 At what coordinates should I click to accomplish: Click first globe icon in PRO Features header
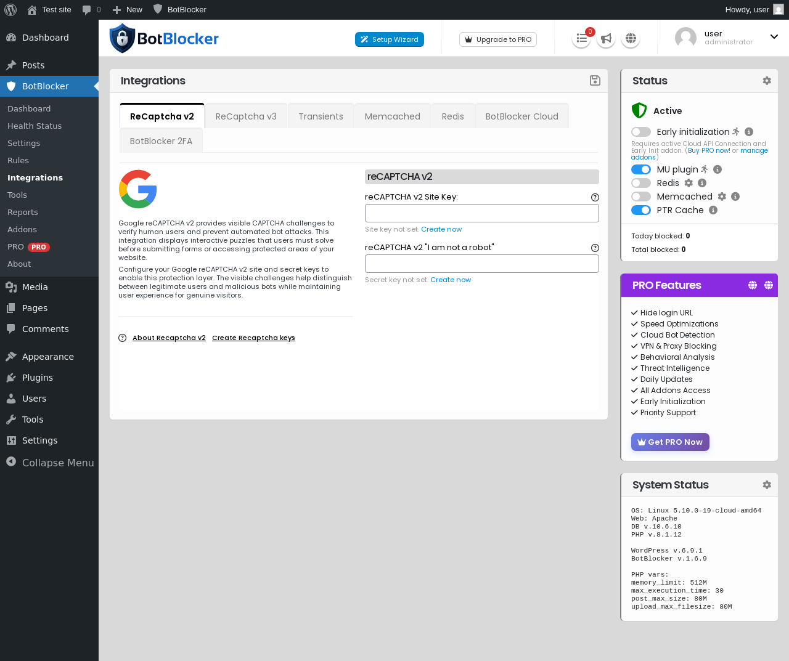tap(753, 285)
